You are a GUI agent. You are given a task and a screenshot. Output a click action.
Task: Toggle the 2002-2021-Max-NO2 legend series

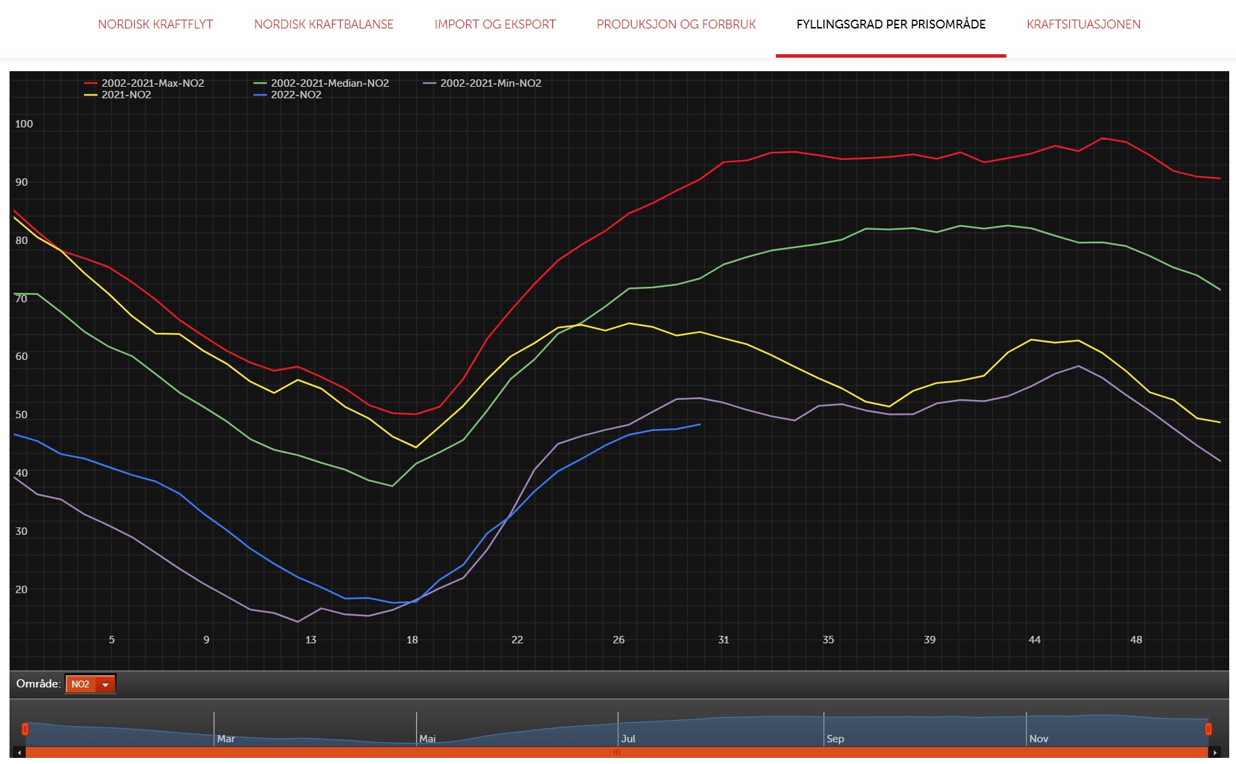(x=144, y=83)
